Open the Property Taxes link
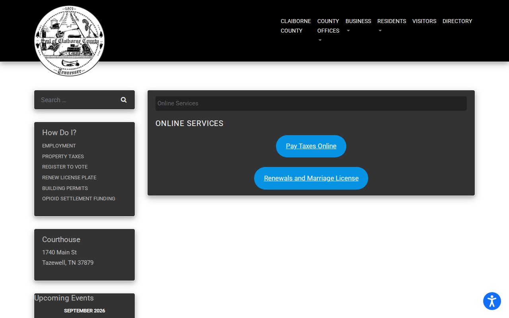509x318 pixels. click(x=63, y=157)
